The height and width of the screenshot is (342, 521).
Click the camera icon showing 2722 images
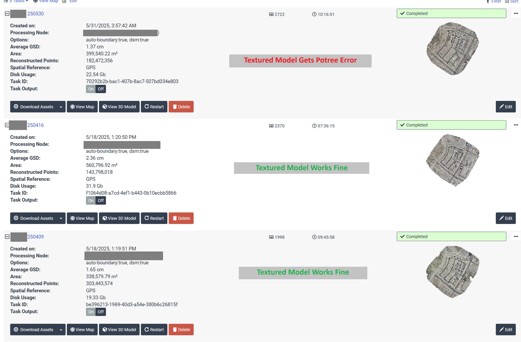pyautogui.click(x=271, y=14)
